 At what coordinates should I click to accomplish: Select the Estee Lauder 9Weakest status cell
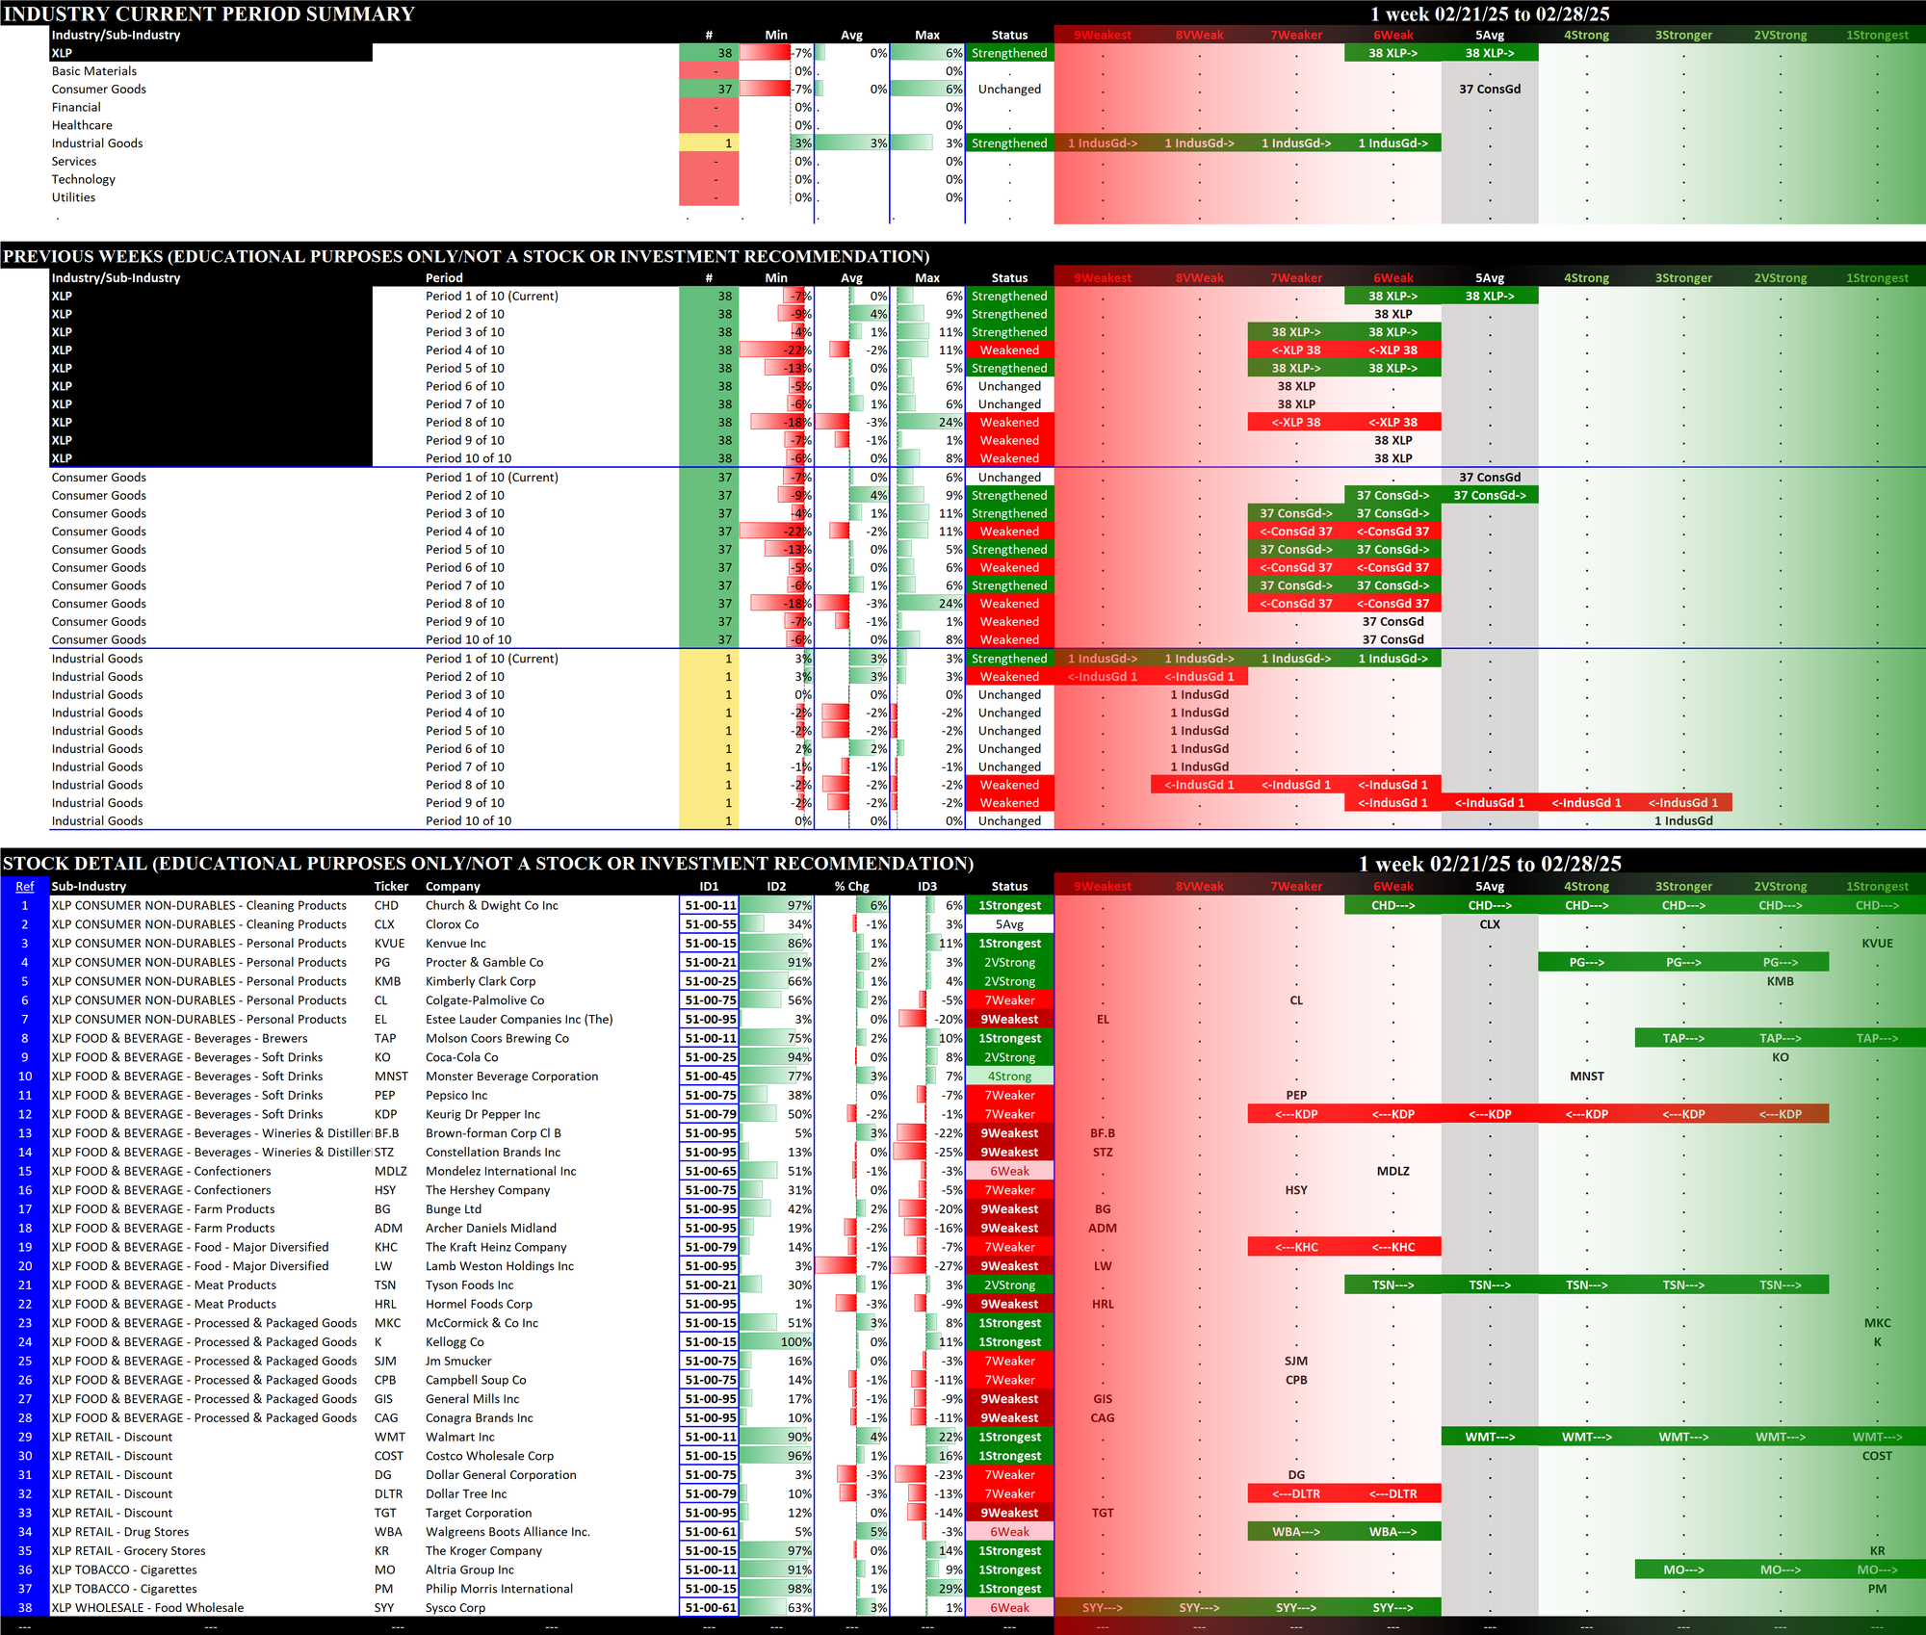[x=1008, y=1019]
